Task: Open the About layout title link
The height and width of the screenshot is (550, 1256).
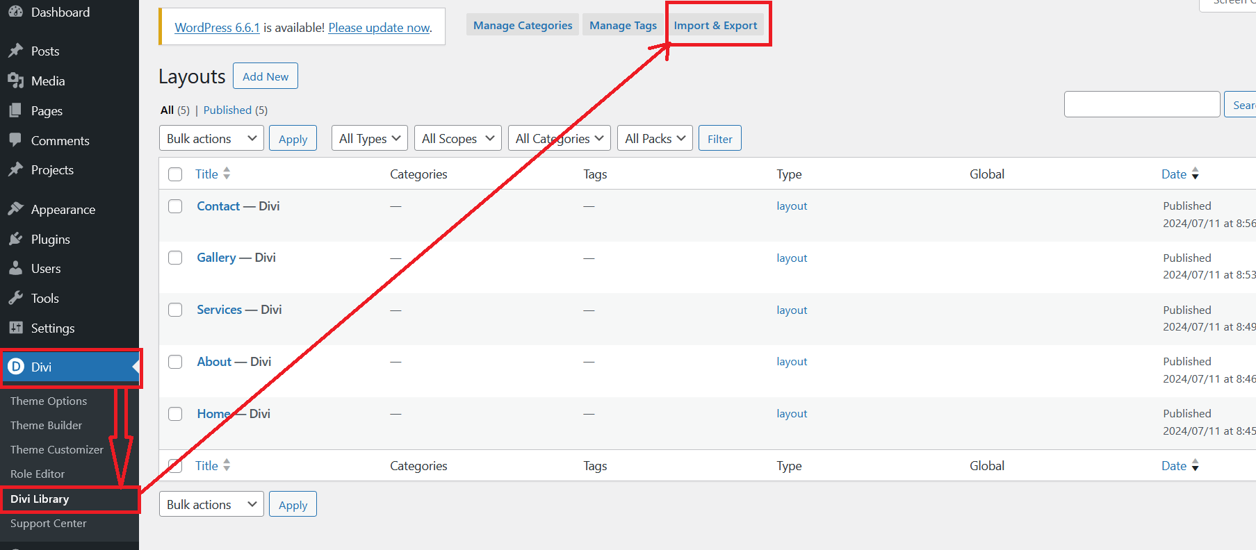Action: (x=214, y=361)
